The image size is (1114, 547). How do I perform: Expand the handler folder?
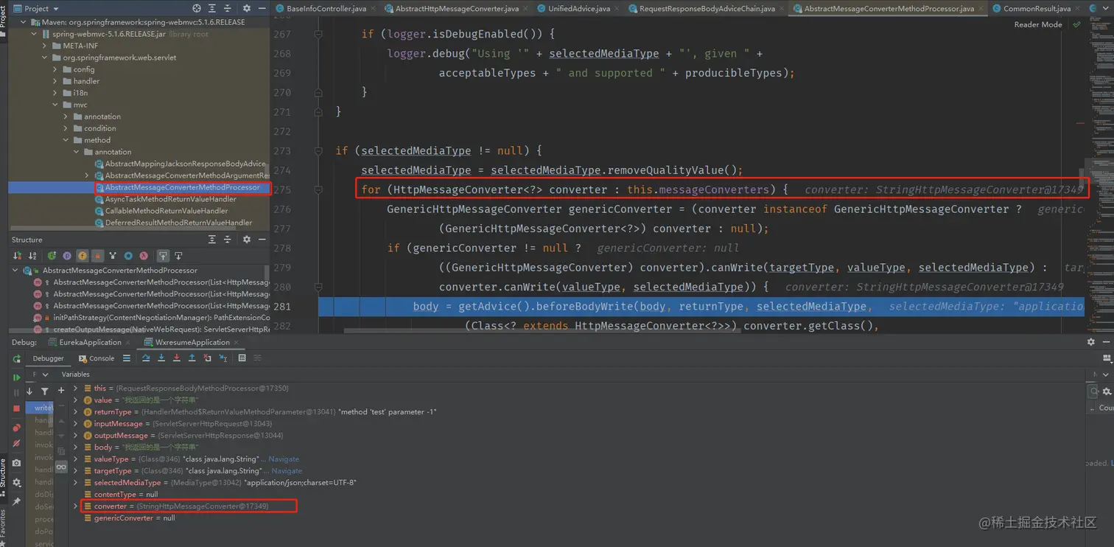pyautogui.click(x=55, y=81)
